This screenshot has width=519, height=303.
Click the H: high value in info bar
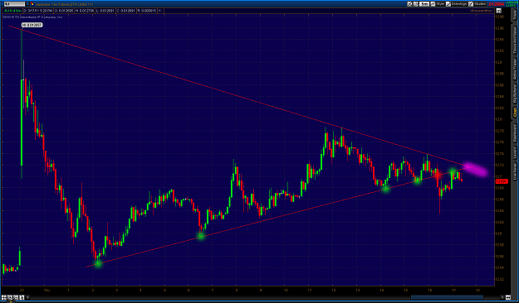85,11
